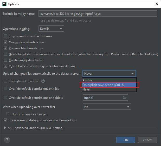This screenshot has width=161, height=146.
Task: Check Create empty directories
Action: click(x=5, y=60)
